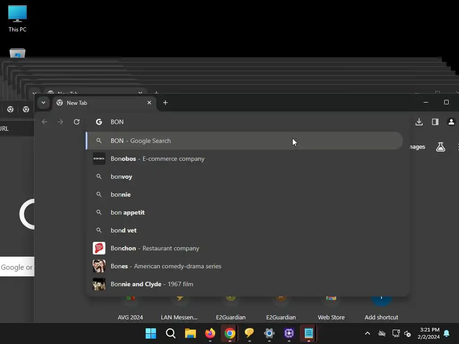Open taskbar Search magnifier
Screen dimensions: 459x344
click(x=171, y=333)
